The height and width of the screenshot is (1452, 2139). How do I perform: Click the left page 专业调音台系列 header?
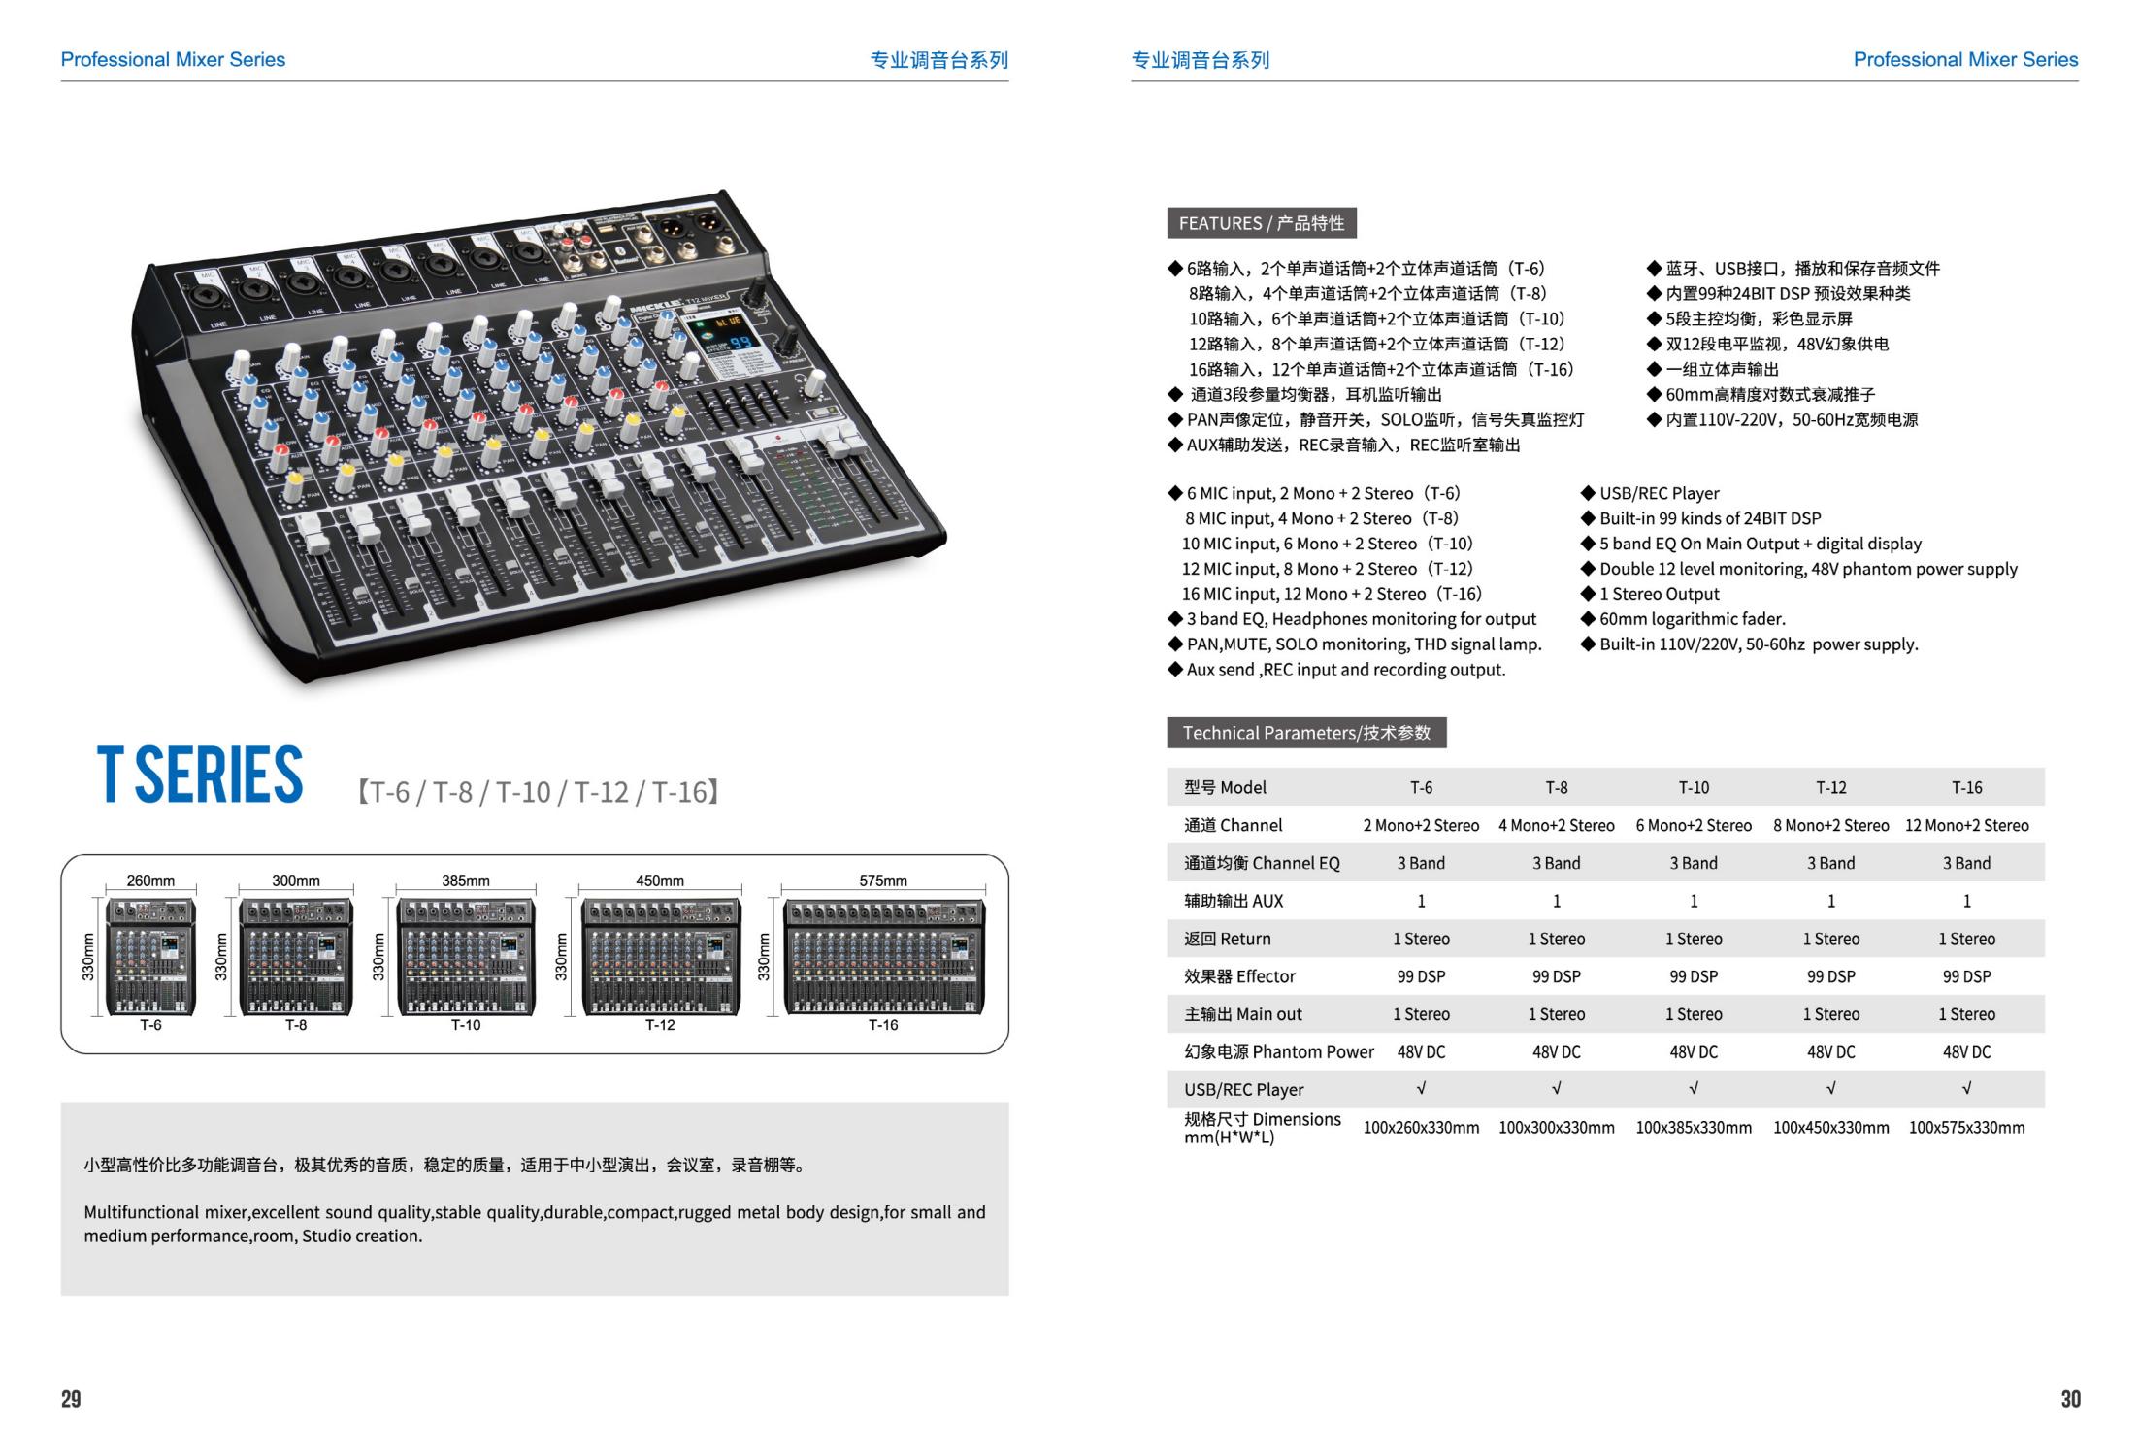(938, 60)
